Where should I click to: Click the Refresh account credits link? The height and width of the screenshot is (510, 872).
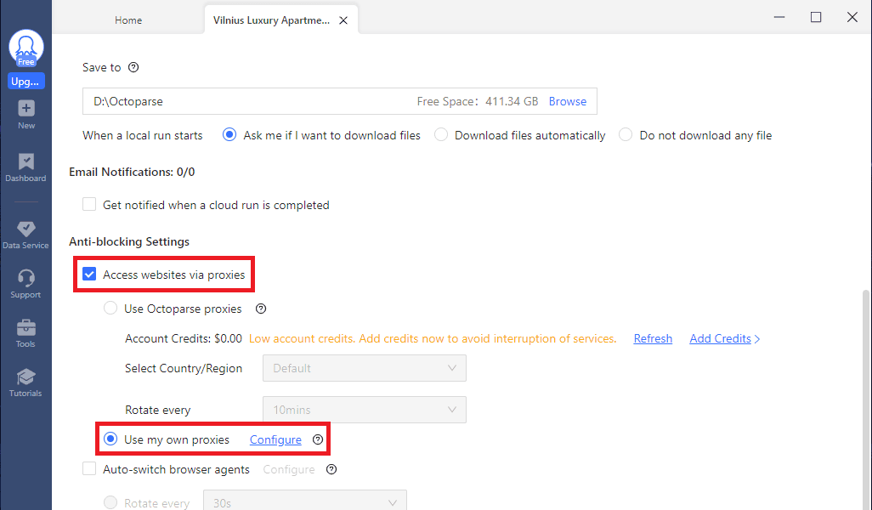[x=653, y=338]
